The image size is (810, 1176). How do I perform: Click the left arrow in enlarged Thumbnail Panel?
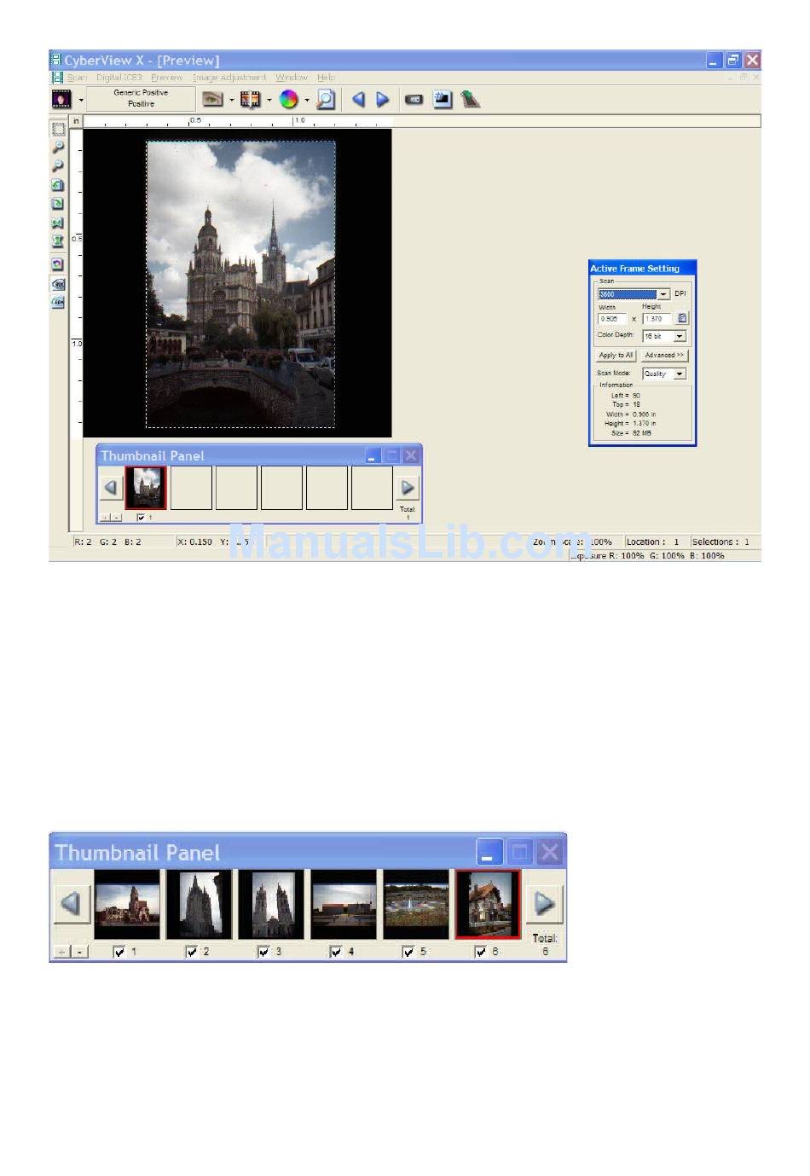(71, 903)
